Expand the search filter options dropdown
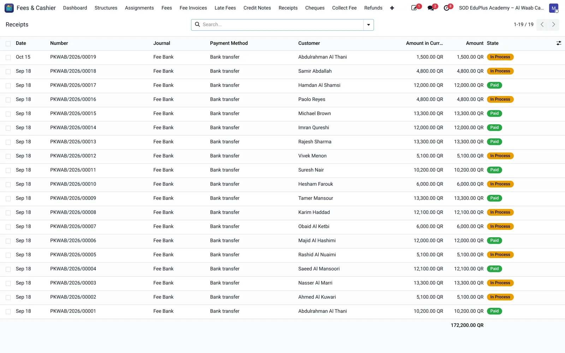The width and height of the screenshot is (565, 353). [x=368, y=25]
